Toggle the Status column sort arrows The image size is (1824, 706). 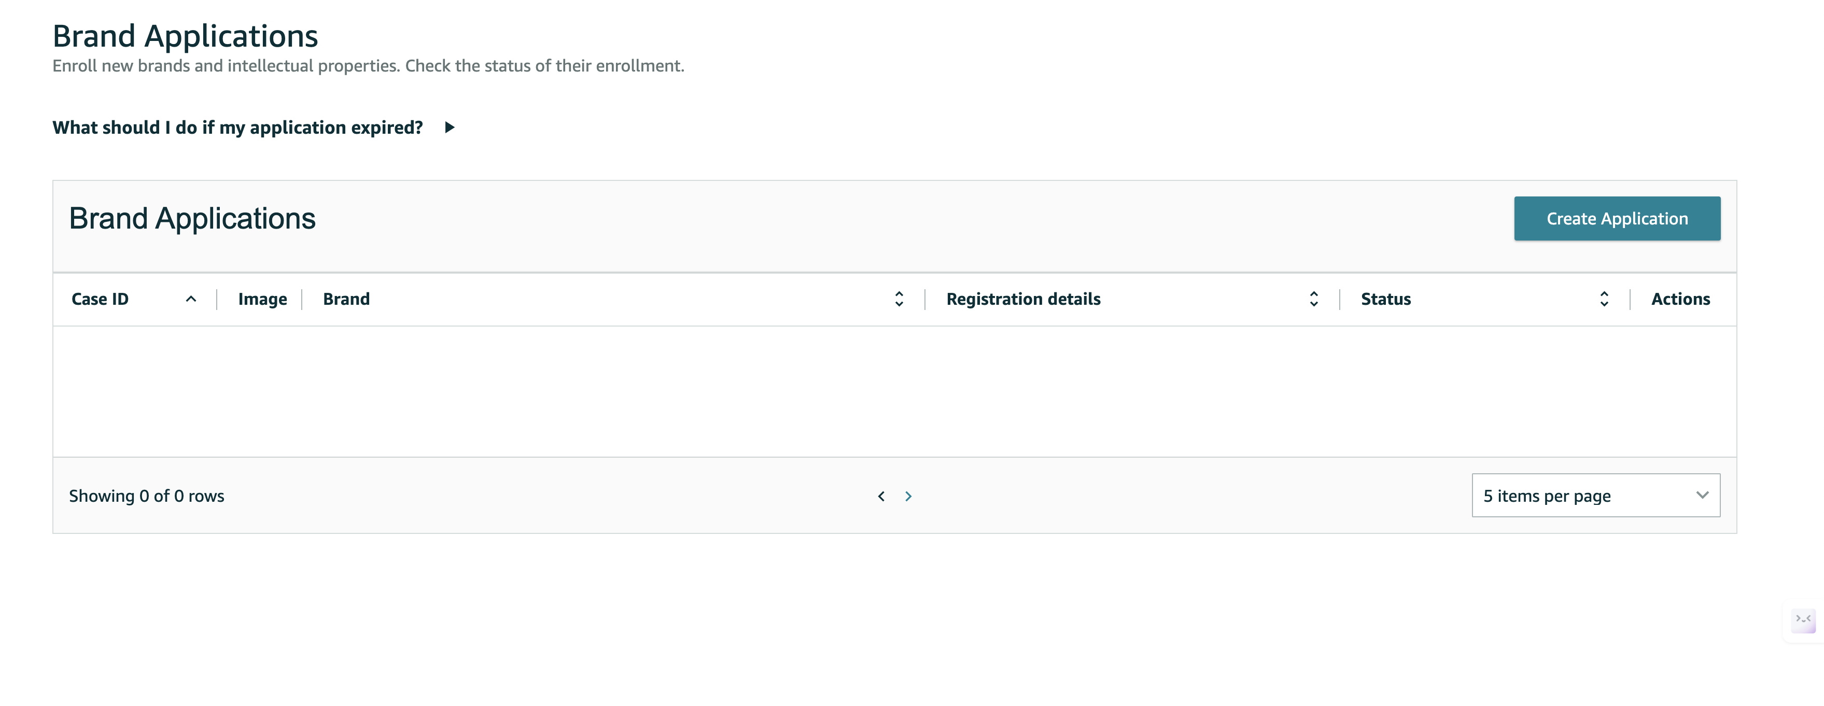1604,299
